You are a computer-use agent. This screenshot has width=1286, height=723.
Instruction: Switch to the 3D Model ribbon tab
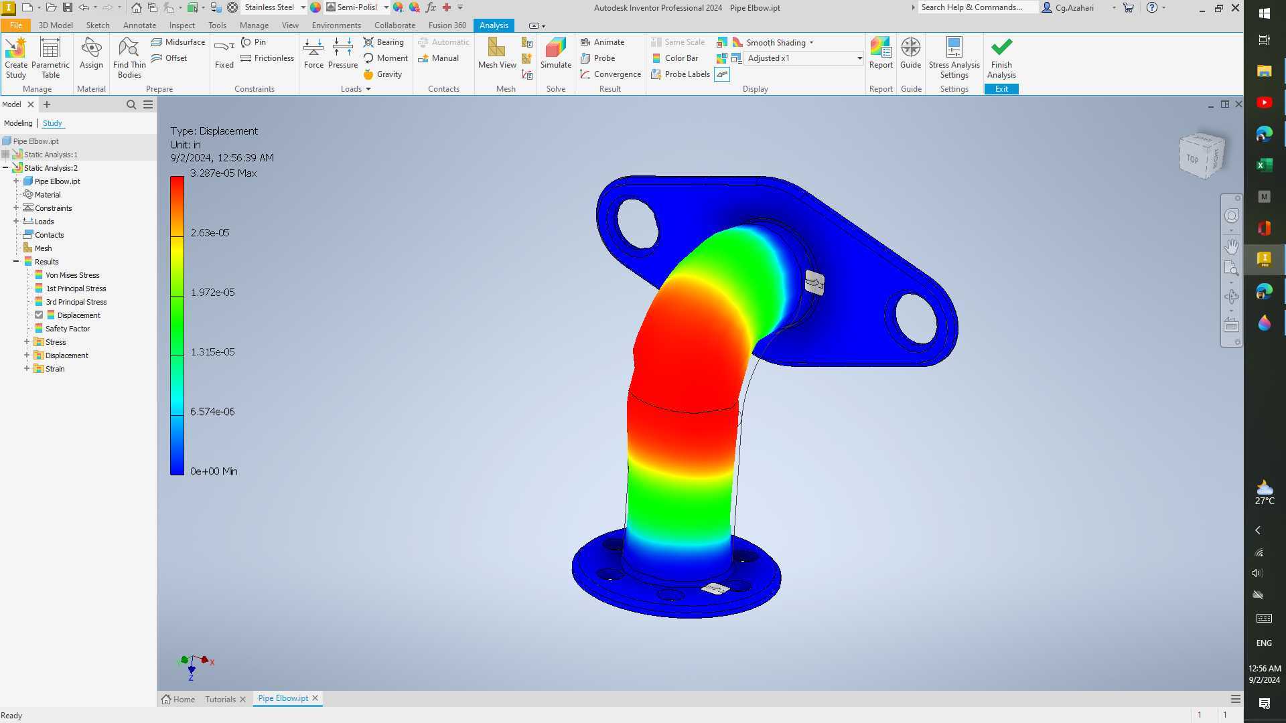pyautogui.click(x=56, y=25)
